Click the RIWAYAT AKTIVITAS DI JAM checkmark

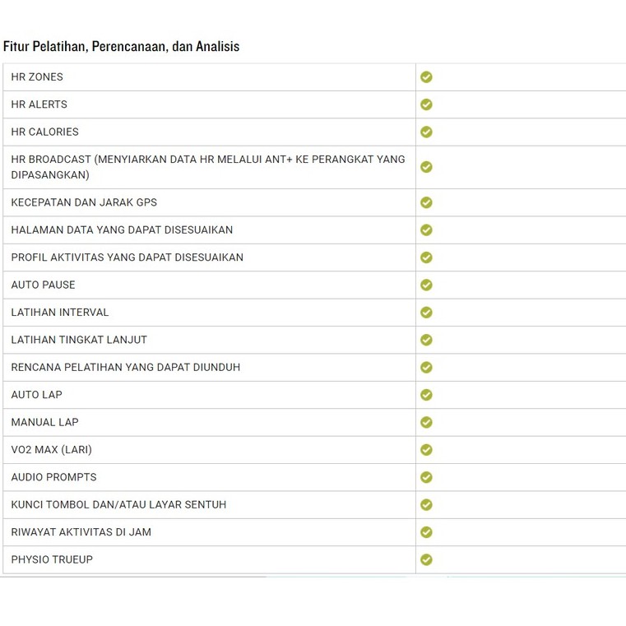[426, 532]
